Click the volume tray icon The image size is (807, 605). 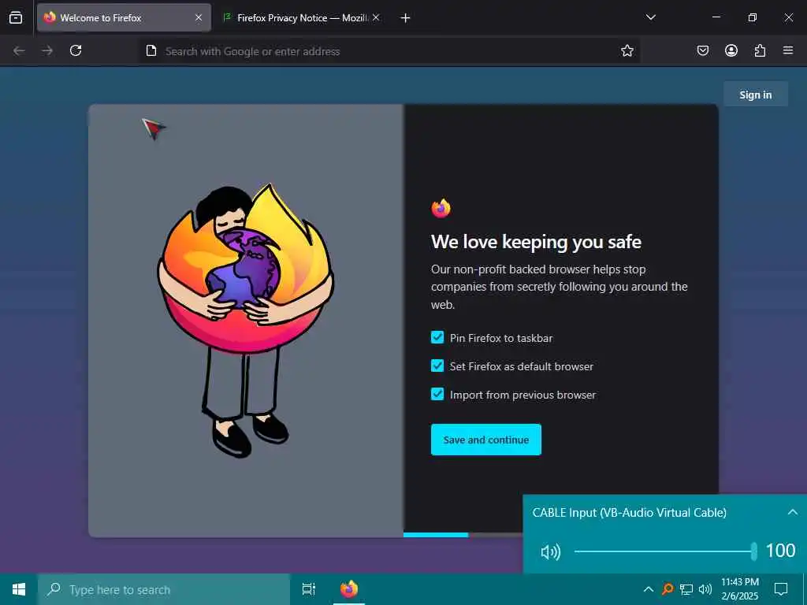click(705, 589)
